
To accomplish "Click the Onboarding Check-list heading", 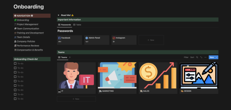I will click(32, 59).
